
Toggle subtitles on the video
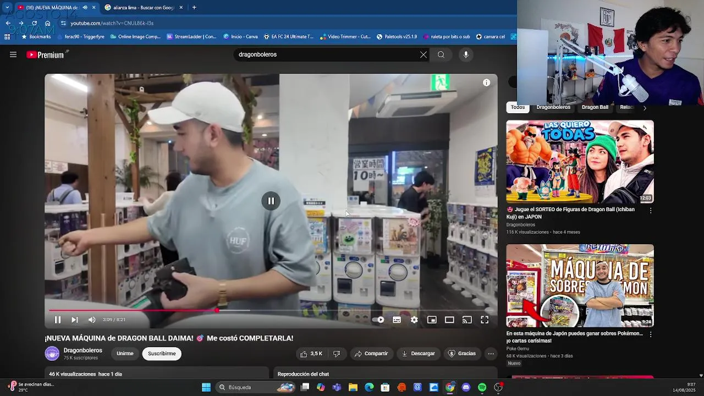tap(397, 320)
